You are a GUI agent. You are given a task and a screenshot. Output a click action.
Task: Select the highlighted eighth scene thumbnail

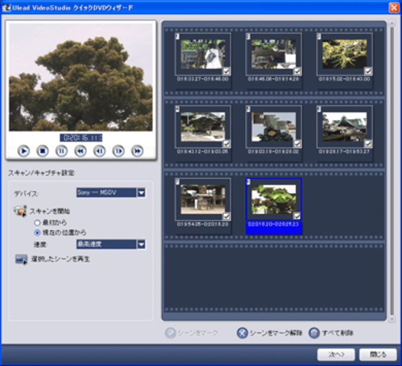click(273, 201)
